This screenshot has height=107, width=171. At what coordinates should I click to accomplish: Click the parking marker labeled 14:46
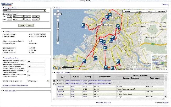click(104, 42)
